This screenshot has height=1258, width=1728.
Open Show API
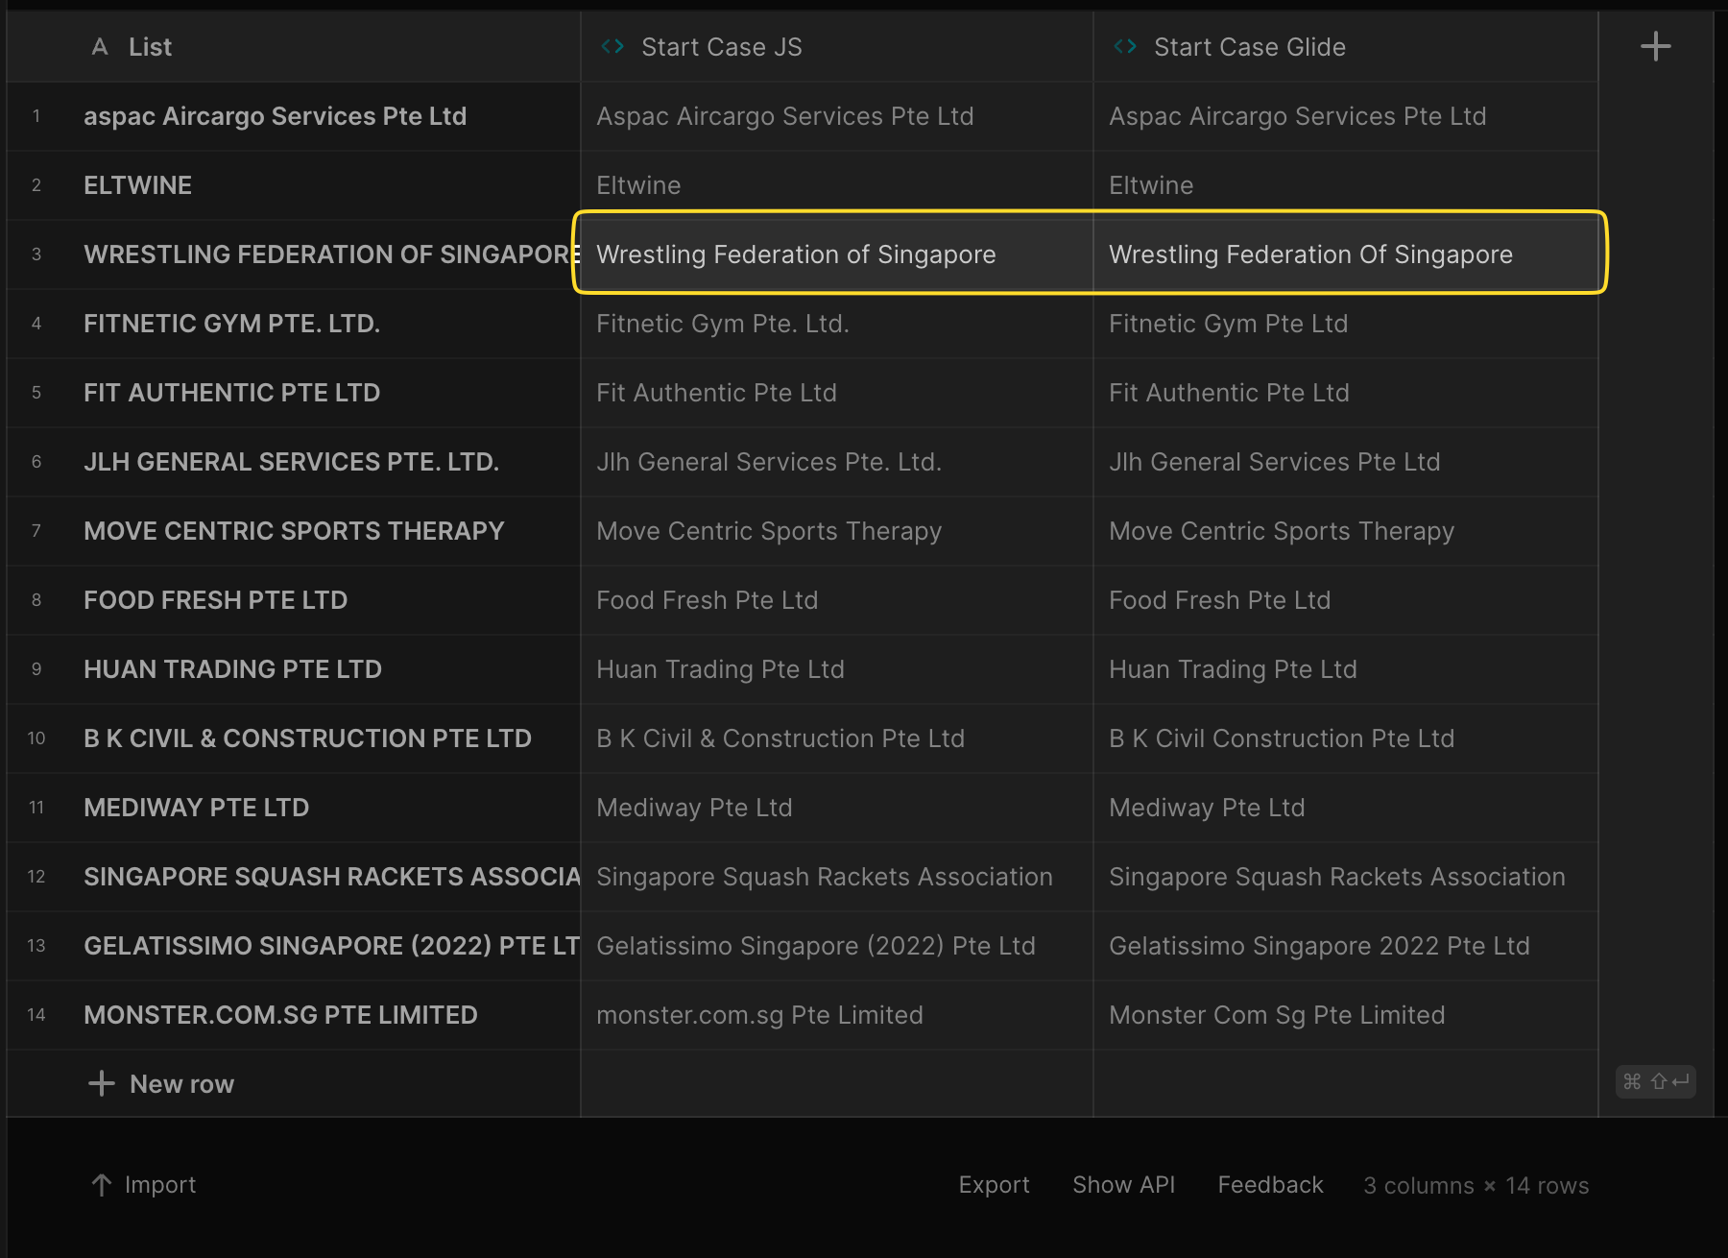(x=1123, y=1185)
